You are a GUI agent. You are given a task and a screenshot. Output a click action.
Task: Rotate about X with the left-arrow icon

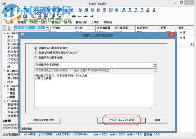(124, 10)
